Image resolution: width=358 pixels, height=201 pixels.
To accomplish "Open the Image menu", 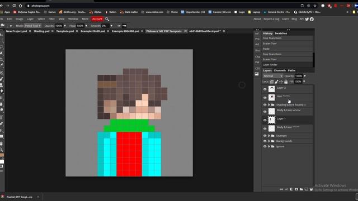I will (x=19, y=19).
